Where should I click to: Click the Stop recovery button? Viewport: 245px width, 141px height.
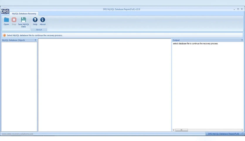click(14, 21)
